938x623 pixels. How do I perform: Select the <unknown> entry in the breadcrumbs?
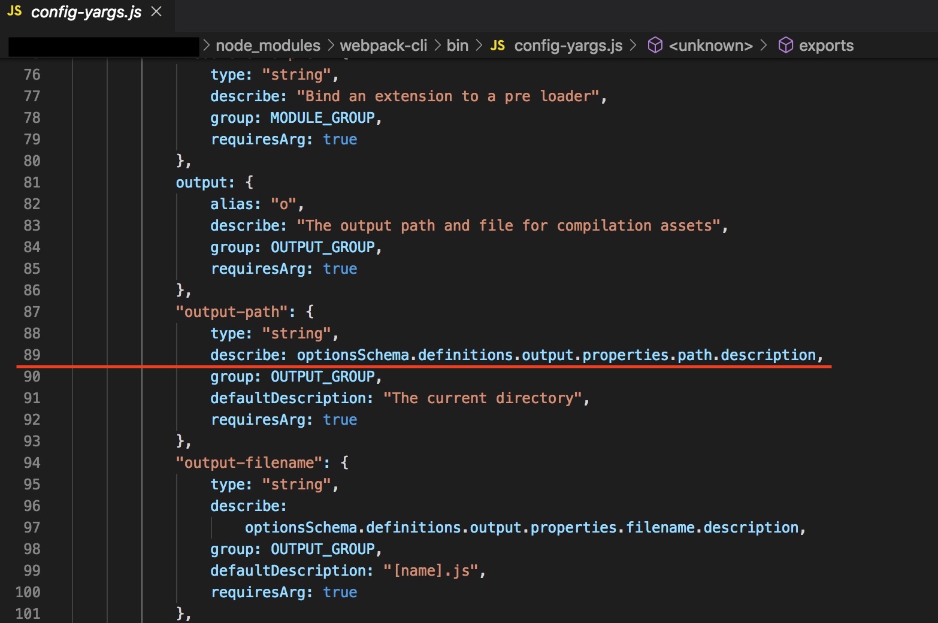tap(712, 45)
